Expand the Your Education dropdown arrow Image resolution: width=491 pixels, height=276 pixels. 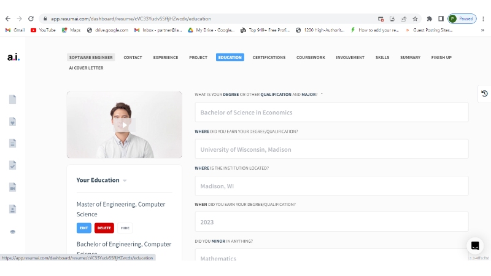click(x=125, y=181)
